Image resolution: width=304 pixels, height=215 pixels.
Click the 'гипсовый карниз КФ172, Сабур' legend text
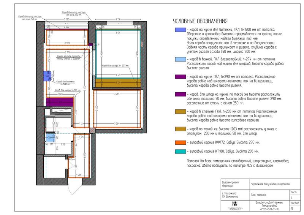[223, 142]
